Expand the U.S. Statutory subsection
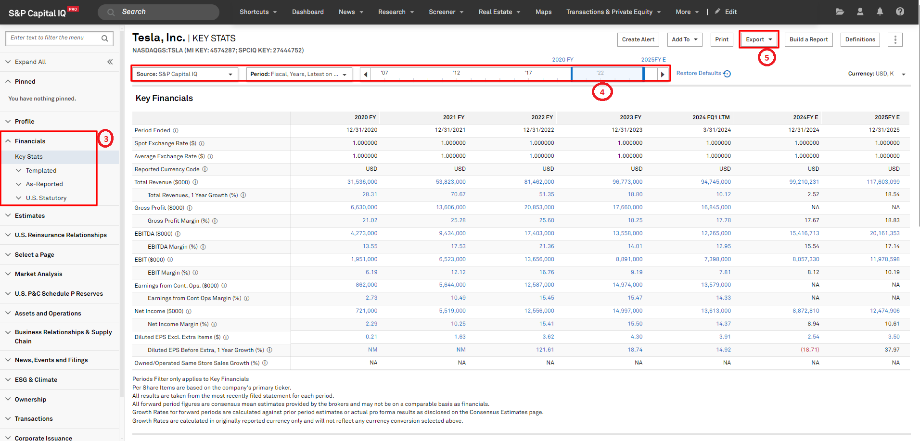 tap(19, 198)
